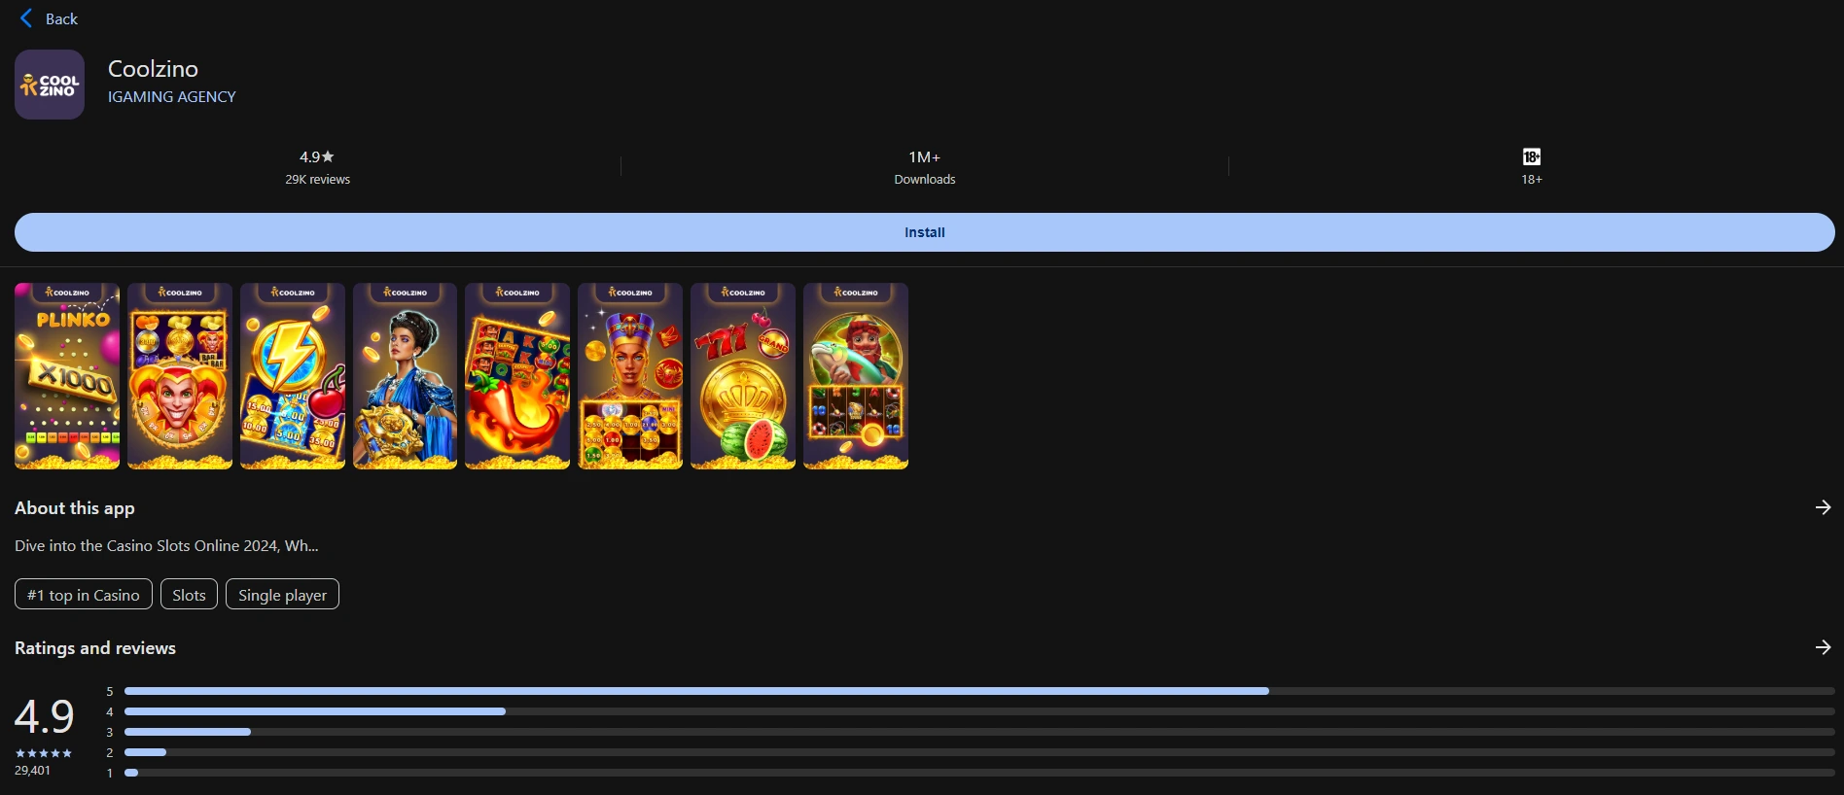The image size is (1844, 795).
Task: Open the Egyptian queen screenshot
Action: (630, 376)
